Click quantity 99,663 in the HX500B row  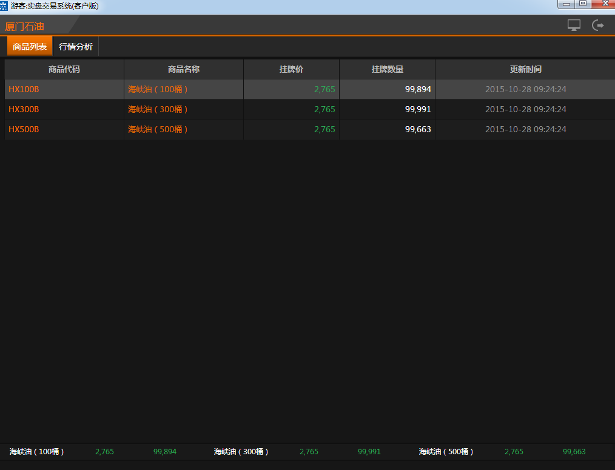point(418,129)
